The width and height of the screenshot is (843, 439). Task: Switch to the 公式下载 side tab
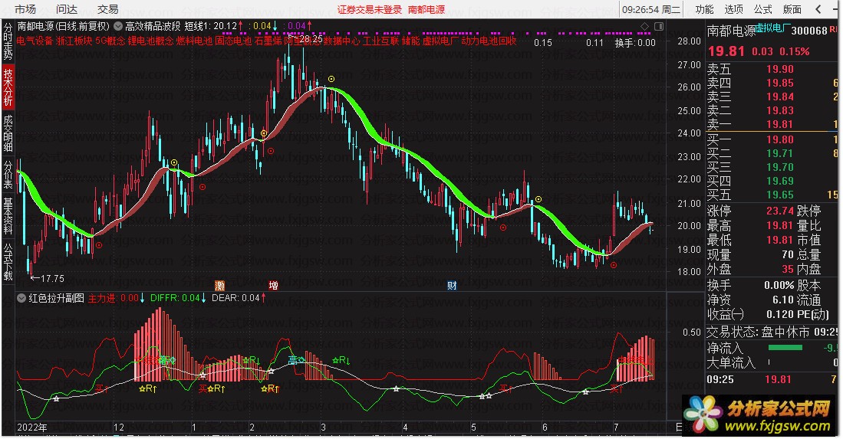pyautogui.click(x=8, y=262)
